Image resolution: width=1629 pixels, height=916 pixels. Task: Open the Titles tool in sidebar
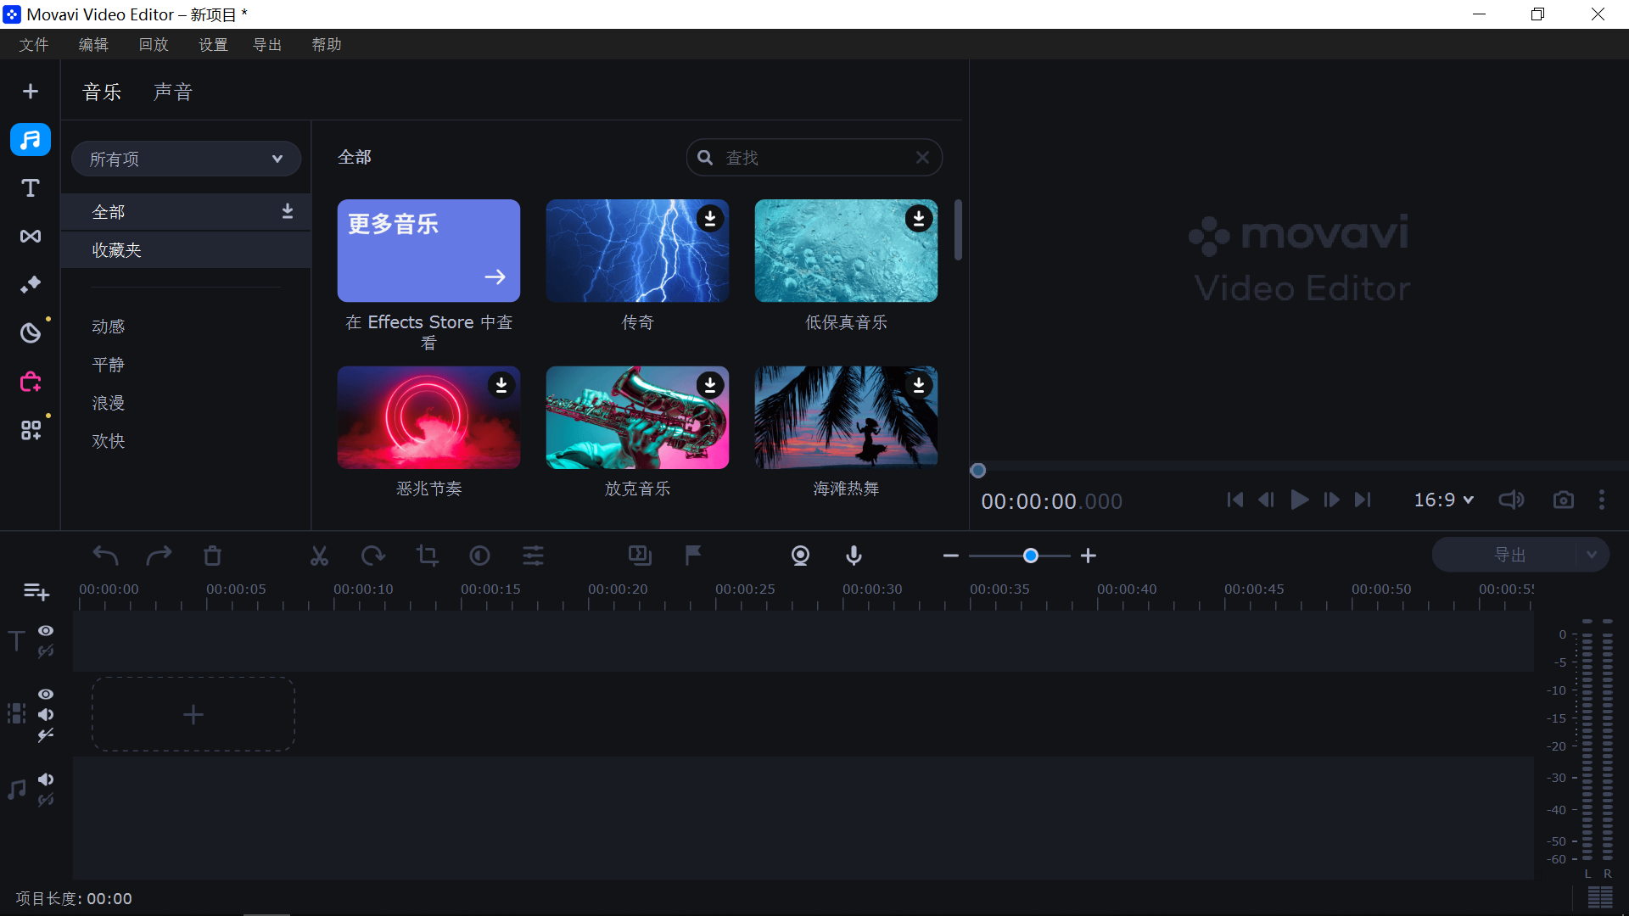pos(31,188)
